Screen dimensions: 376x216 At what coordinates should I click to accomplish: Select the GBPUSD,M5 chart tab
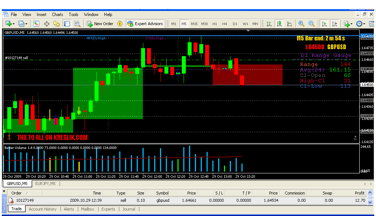click(17, 184)
